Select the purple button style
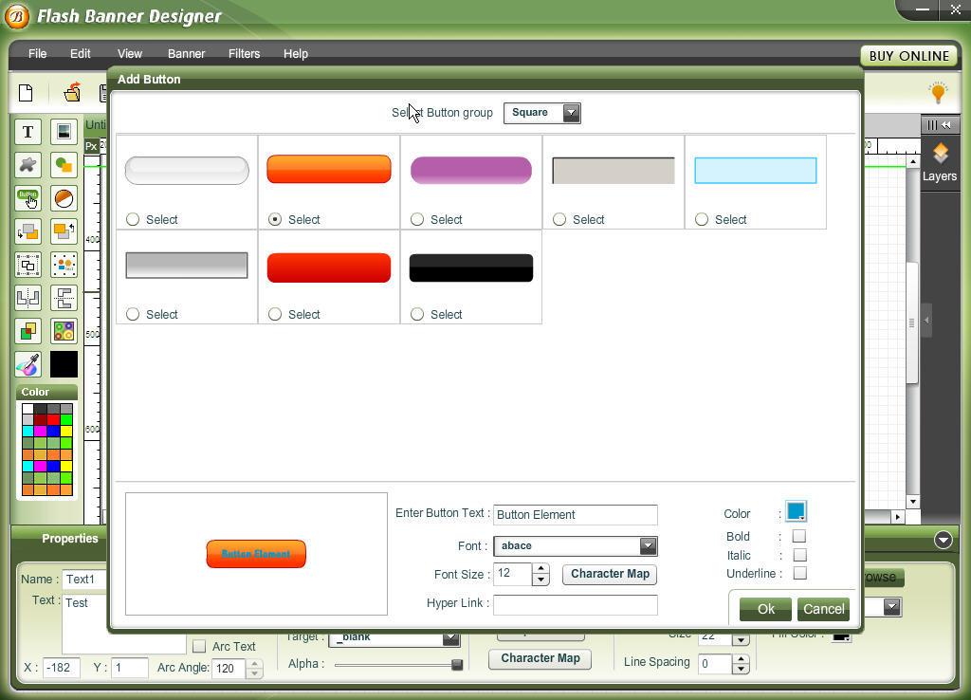Viewport: 971px width, 700px height. click(470, 169)
